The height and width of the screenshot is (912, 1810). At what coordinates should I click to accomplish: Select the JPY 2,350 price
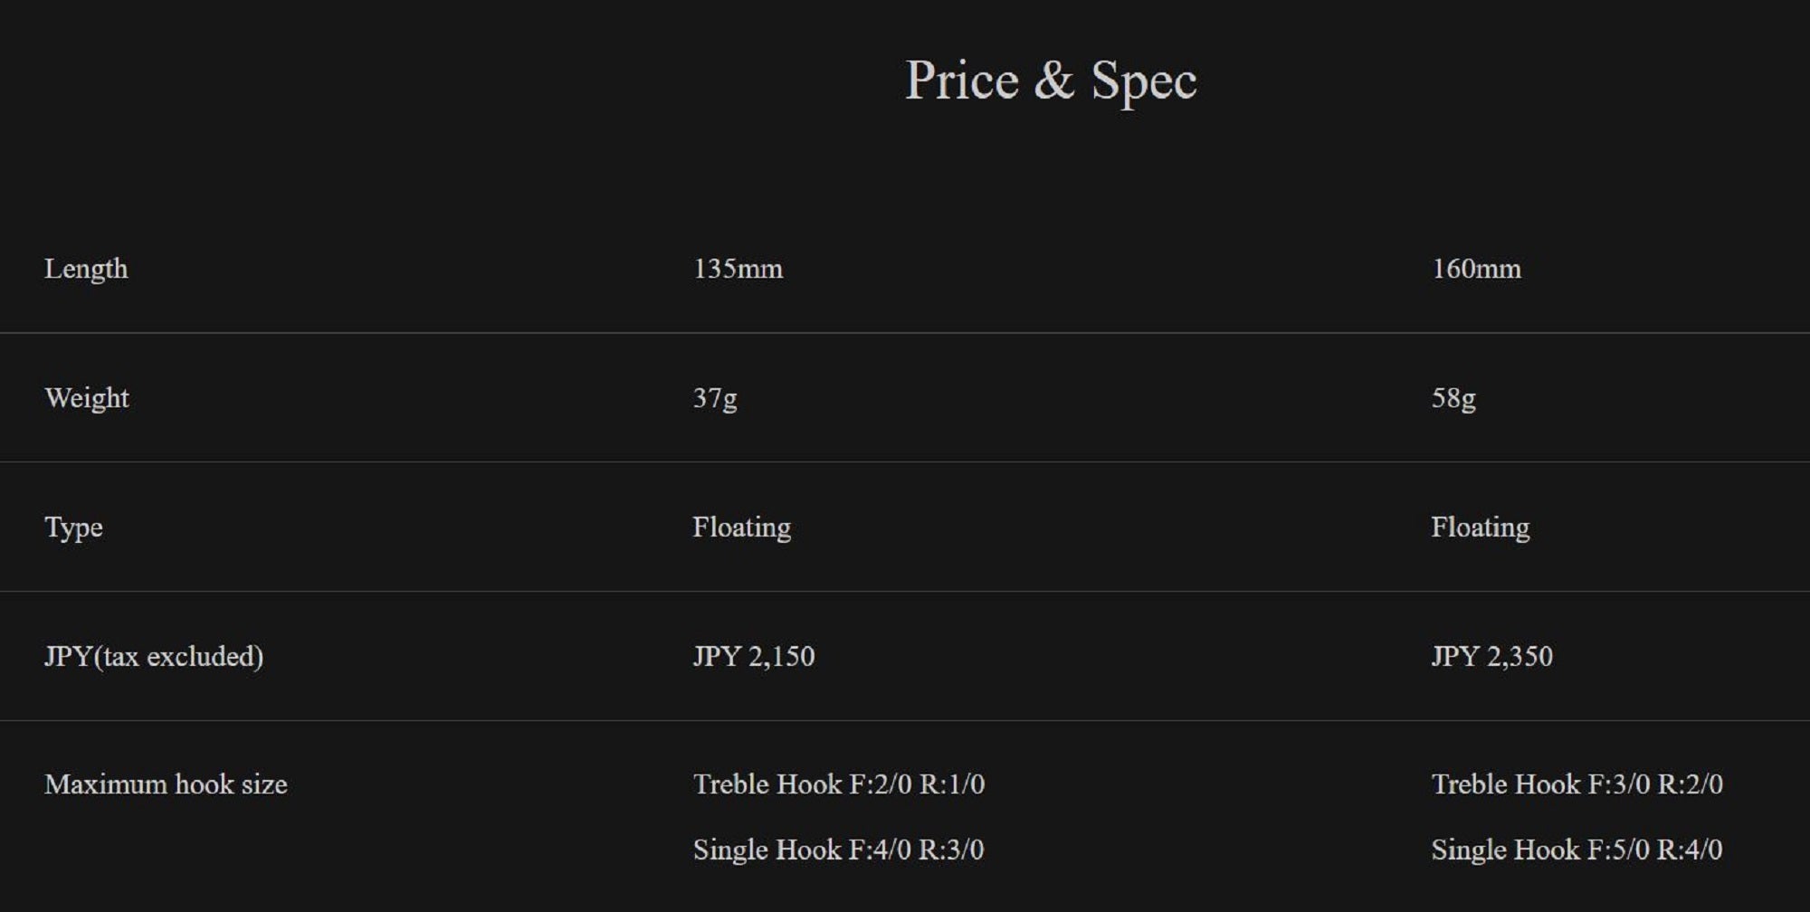click(x=1491, y=656)
